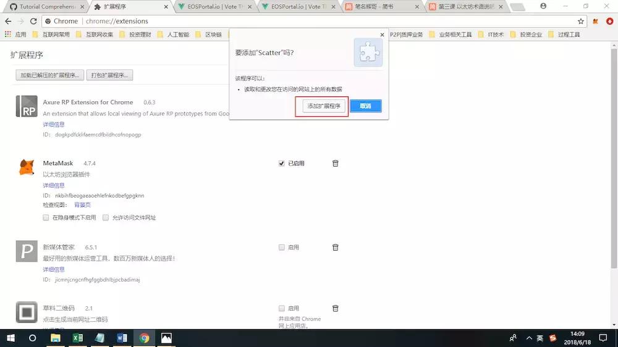Click the Axure RP extension icon
This screenshot has width=618, height=347.
27,106
